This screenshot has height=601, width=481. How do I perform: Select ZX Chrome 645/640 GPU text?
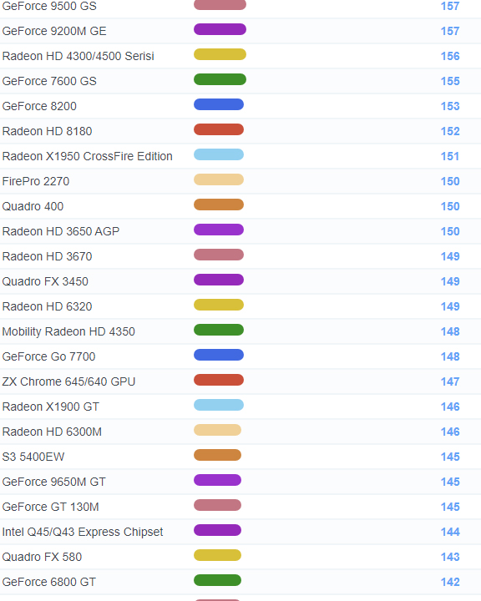(x=68, y=381)
